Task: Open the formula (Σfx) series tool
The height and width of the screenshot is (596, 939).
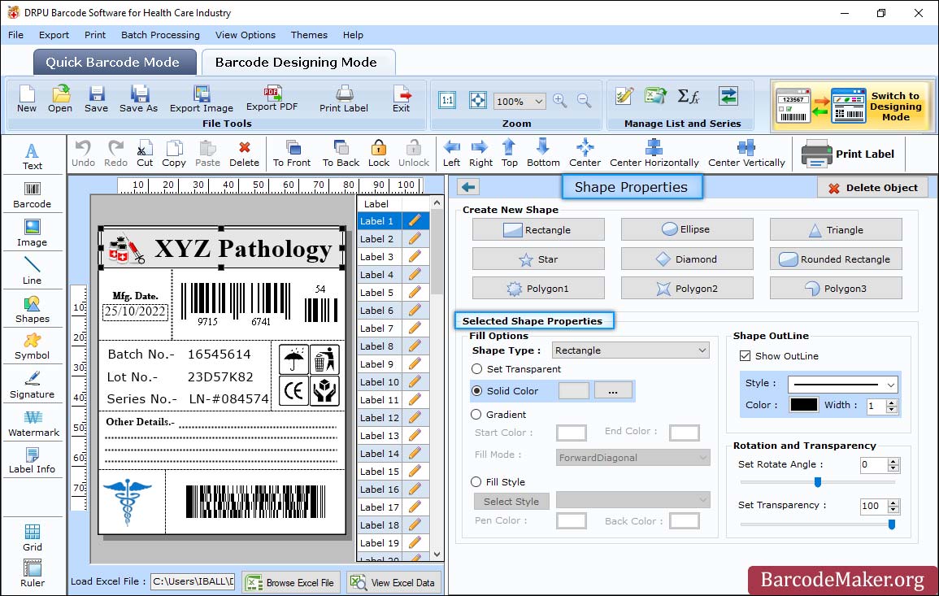Action: (689, 96)
